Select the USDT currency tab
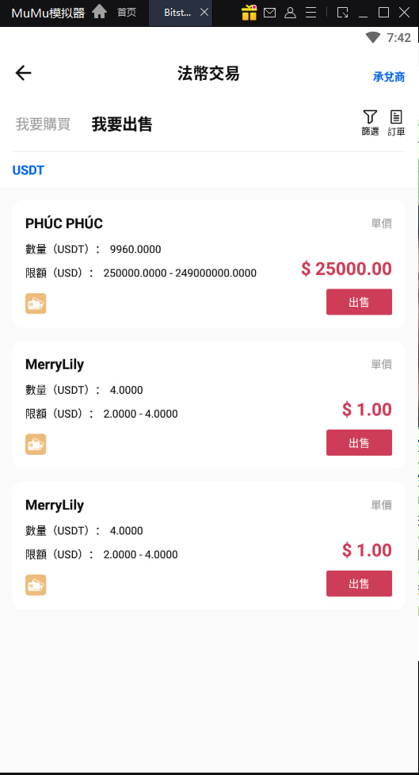This screenshot has width=419, height=775. [x=29, y=170]
